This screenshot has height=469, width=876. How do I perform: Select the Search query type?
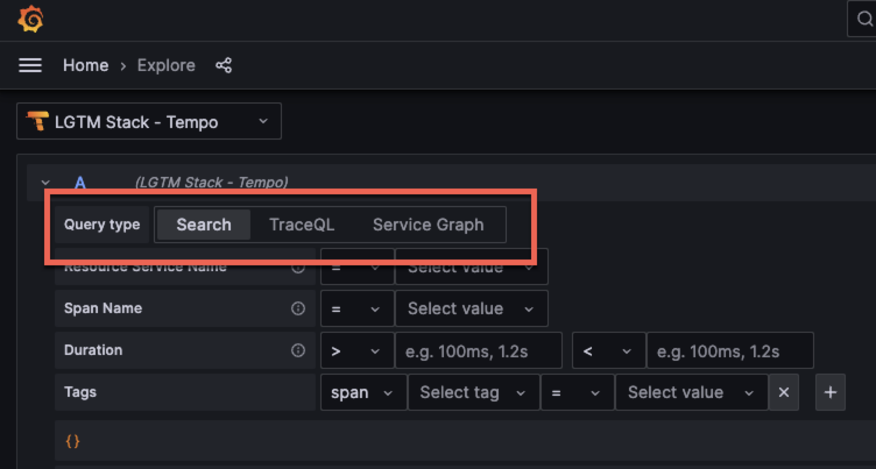pyautogui.click(x=204, y=225)
